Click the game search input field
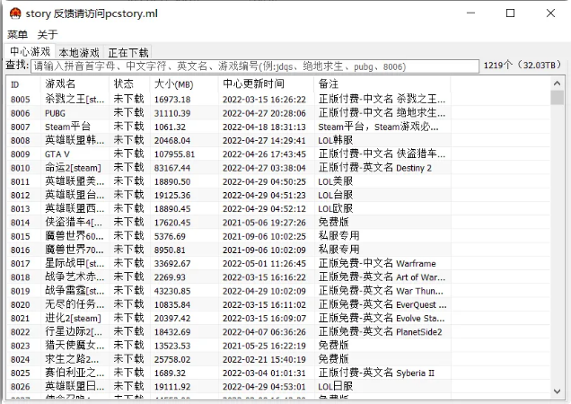This screenshot has width=571, height=404. coord(254,66)
